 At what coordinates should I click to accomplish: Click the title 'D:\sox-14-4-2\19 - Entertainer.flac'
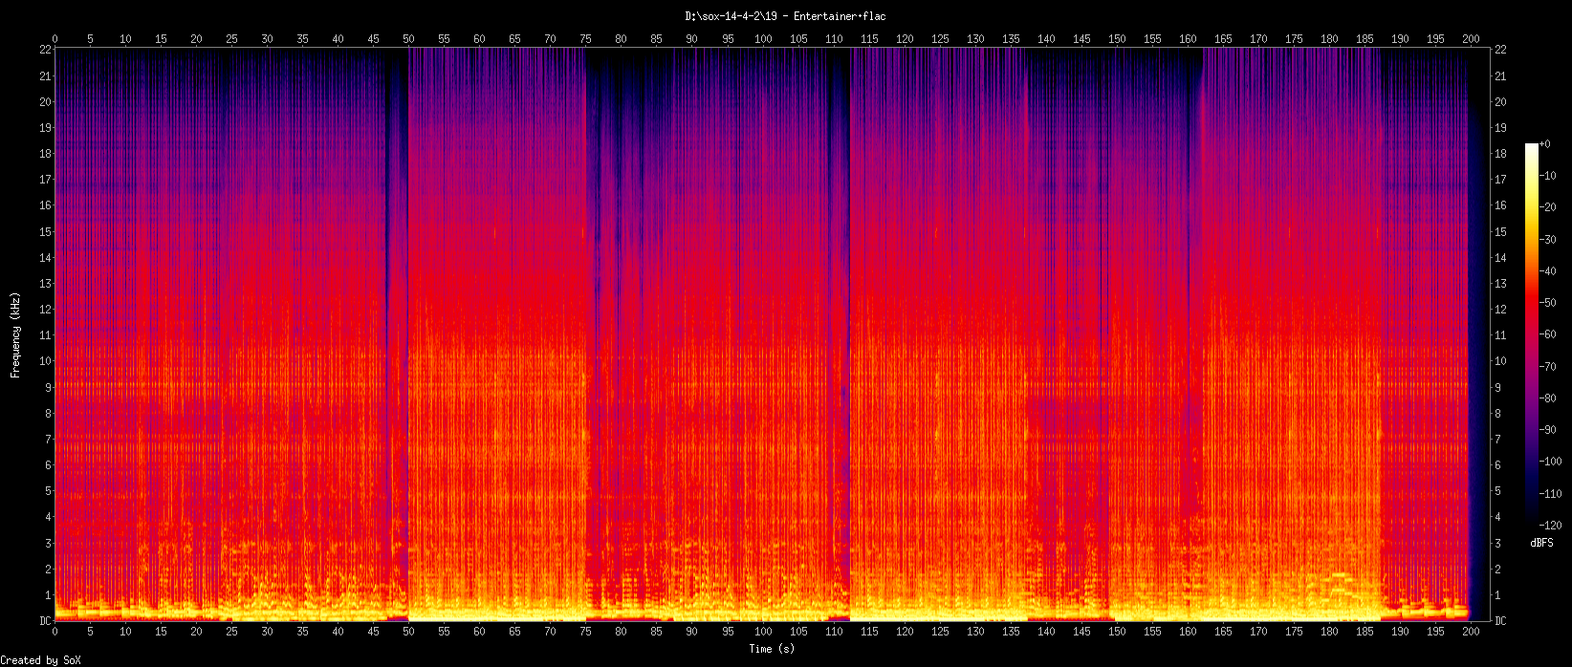tap(785, 16)
